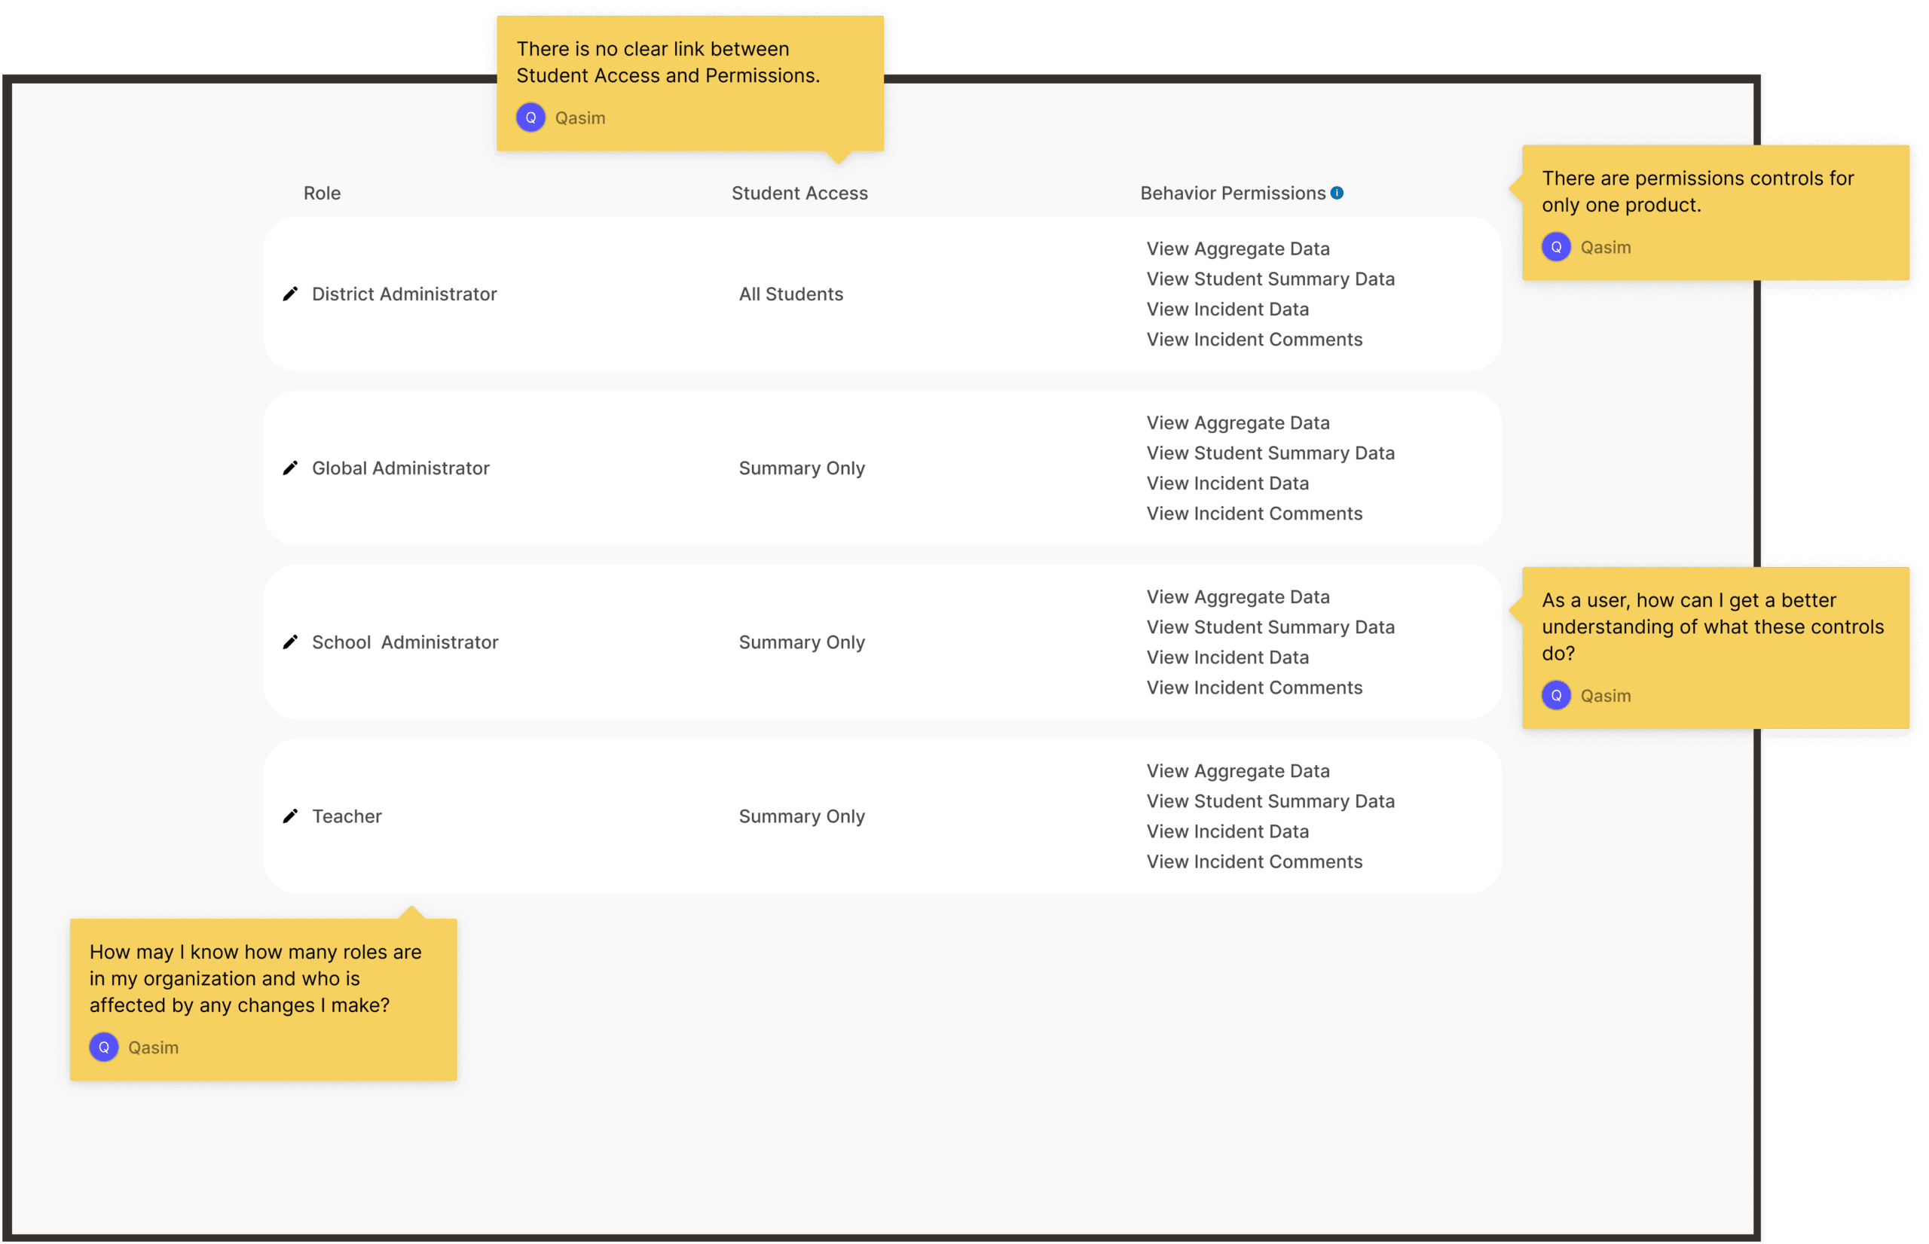Click Qasim's avatar on the better understanding comment
1929x1244 pixels.
(x=1557, y=696)
